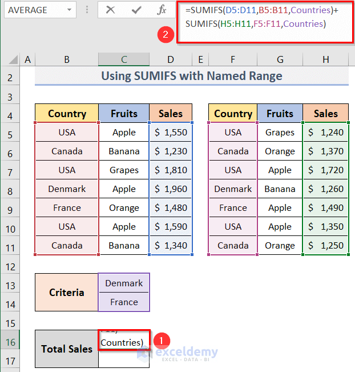355x372 pixels.
Task: Open the Name Box dropdown arrow
Action: coord(69,10)
